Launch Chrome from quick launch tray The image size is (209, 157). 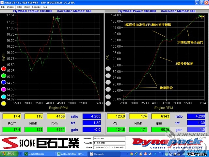pos(131,154)
